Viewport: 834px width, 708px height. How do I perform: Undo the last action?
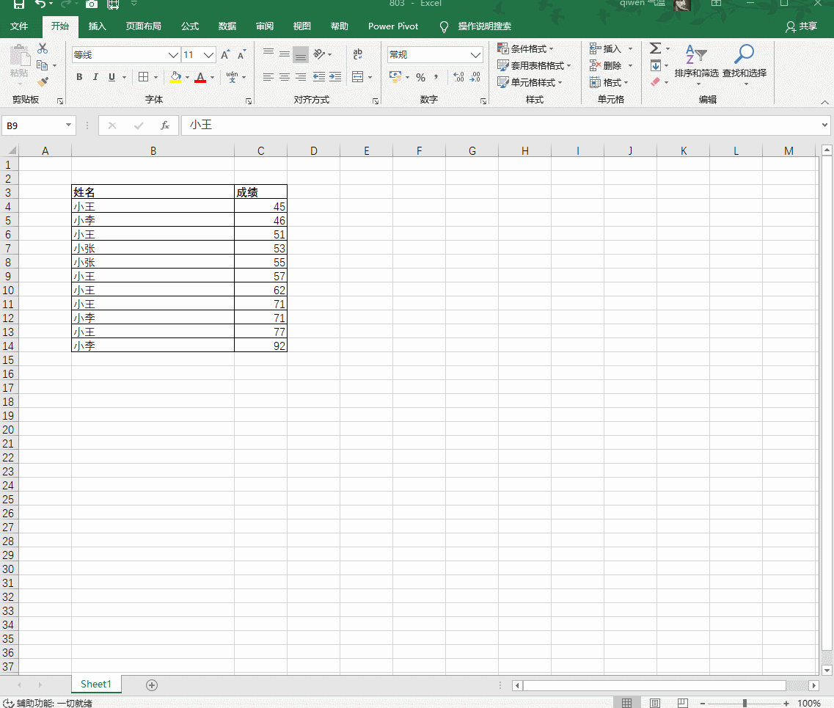[40, 4]
